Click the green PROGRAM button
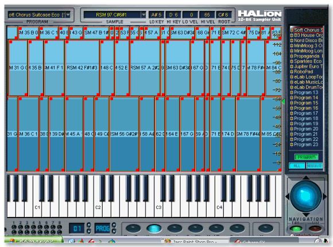This screenshot has height=247, width=333. (x=306, y=157)
